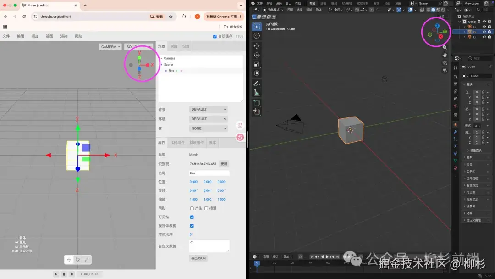The height and width of the screenshot is (279, 495).
Task: Open Blender Object properties orange square tab
Action: click(x=456, y=124)
